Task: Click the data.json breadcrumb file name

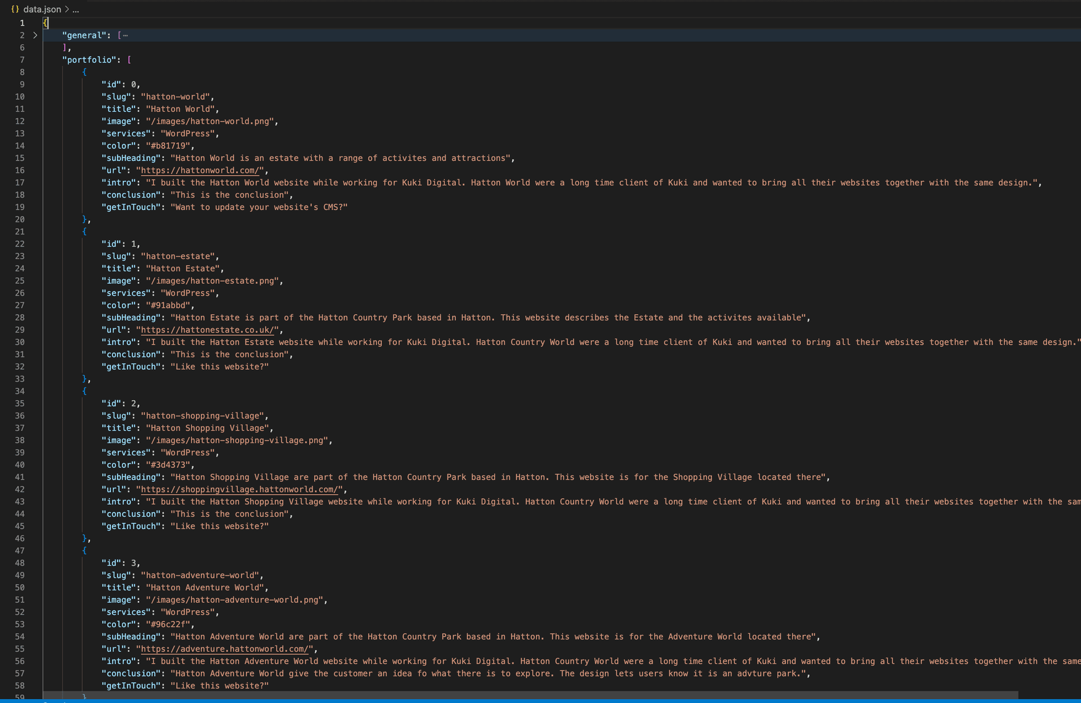Action: tap(42, 10)
